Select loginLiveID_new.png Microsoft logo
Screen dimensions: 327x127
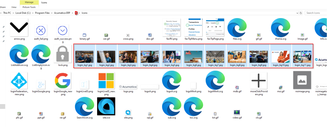tap(106, 81)
